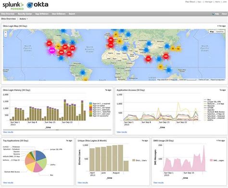The image size is (228, 188).
Task: Switch map to Satellite view
Action: [x=220, y=32]
